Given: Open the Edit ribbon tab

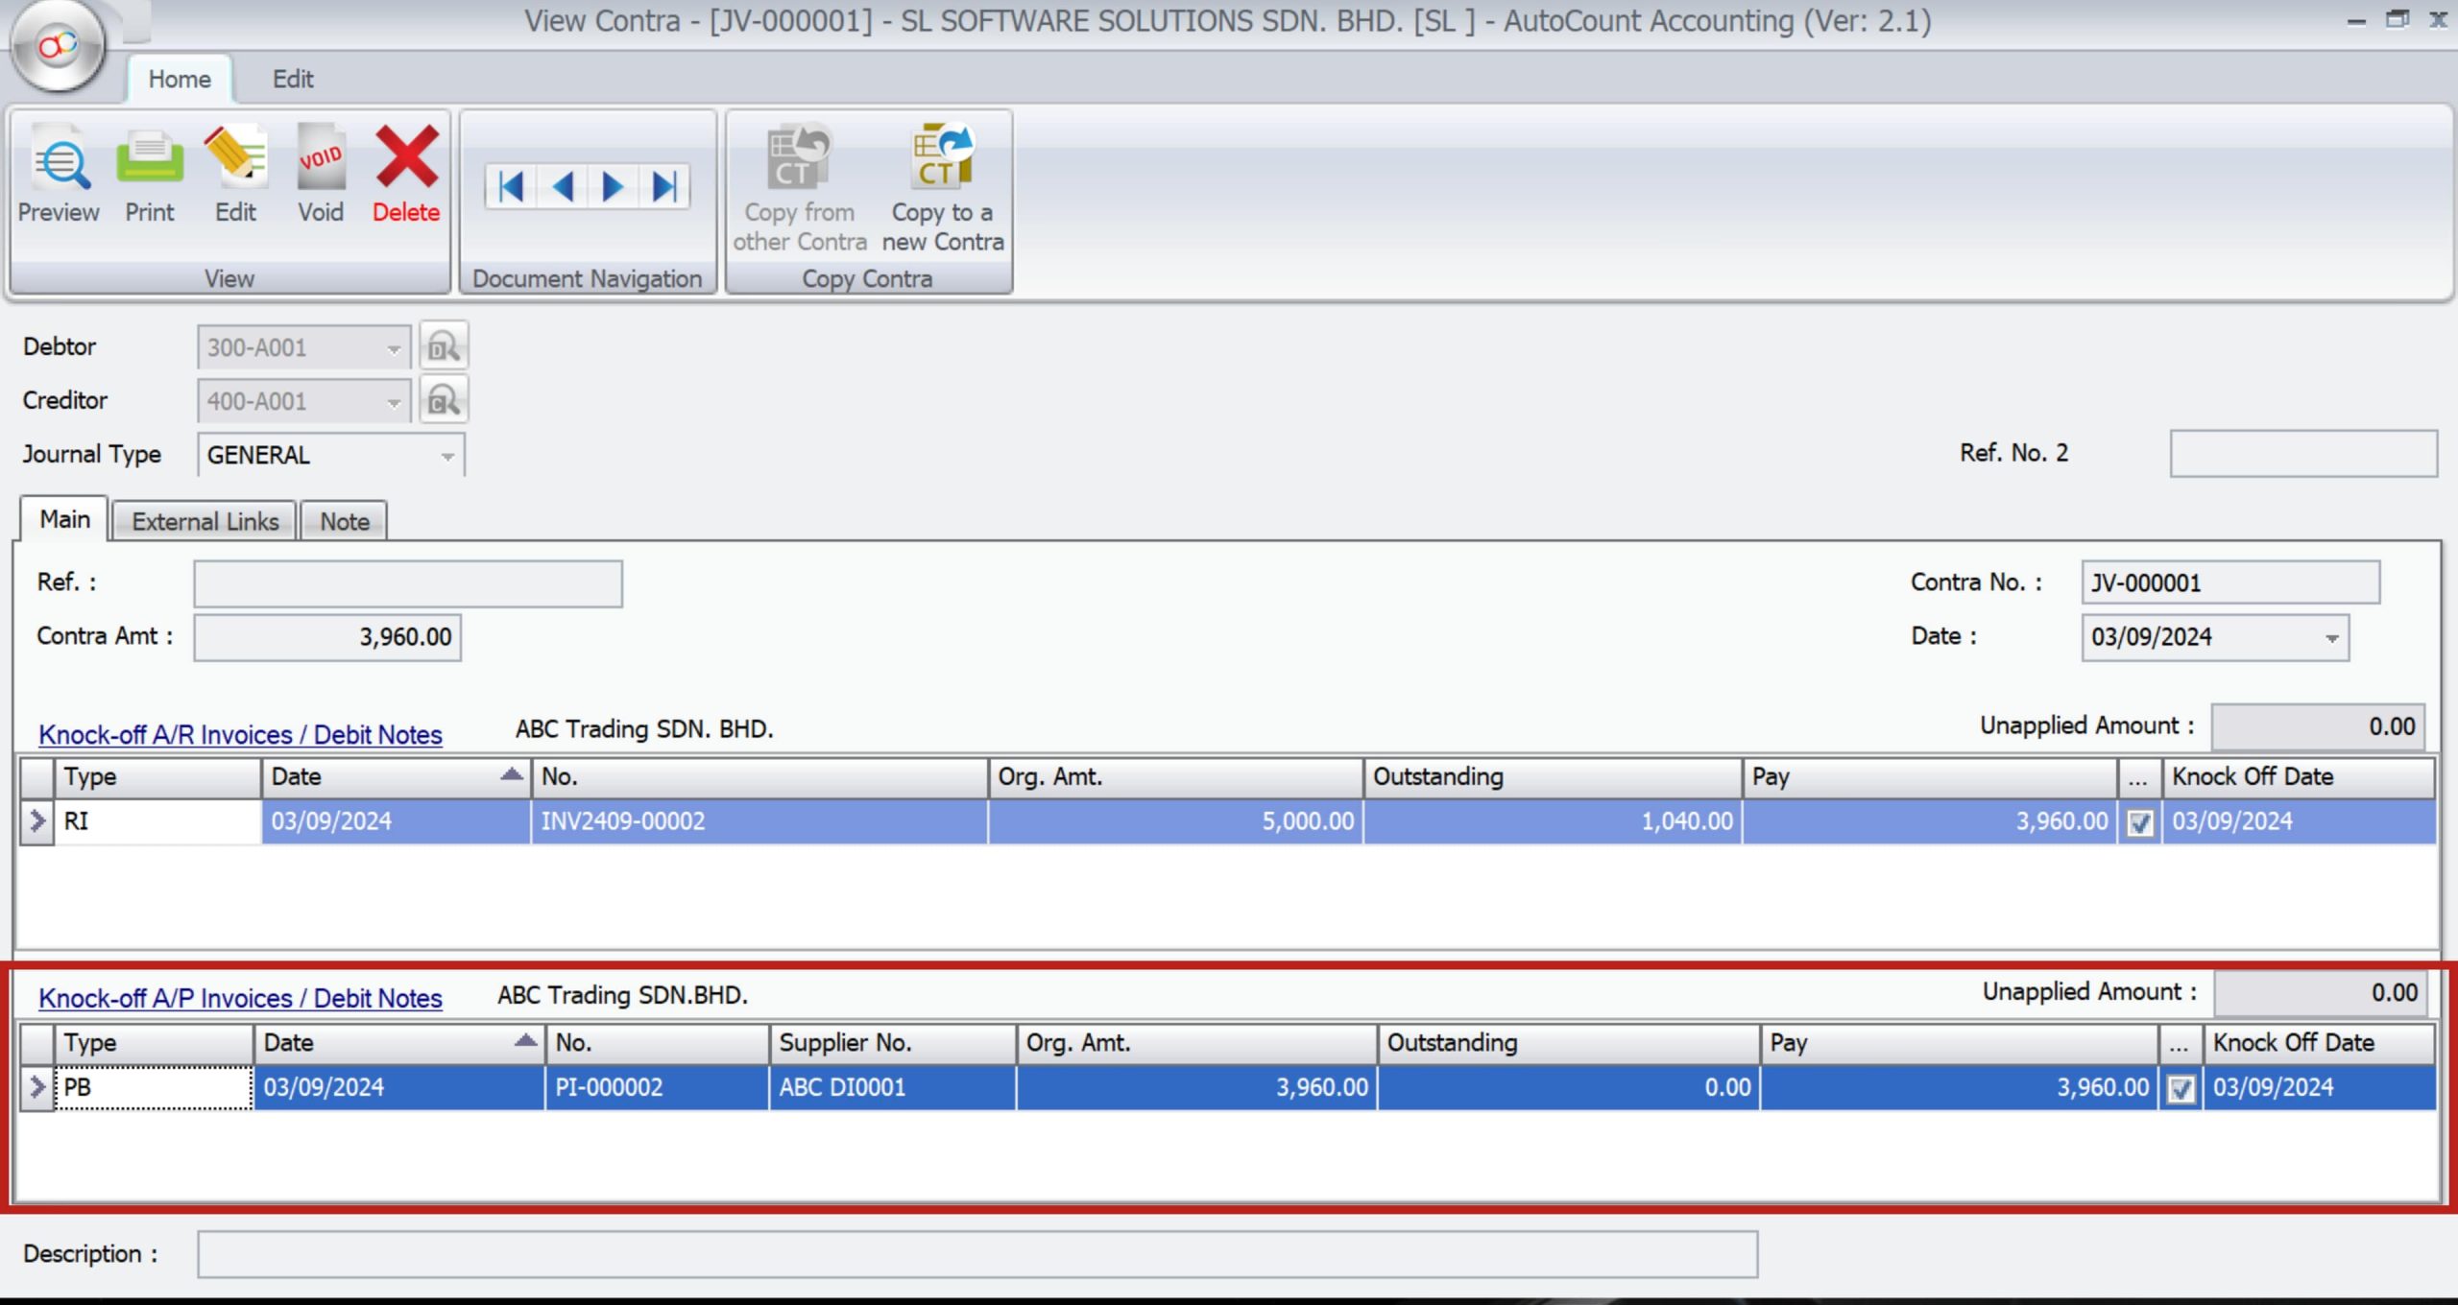Looking at the screenshot, I should [293, 79].
